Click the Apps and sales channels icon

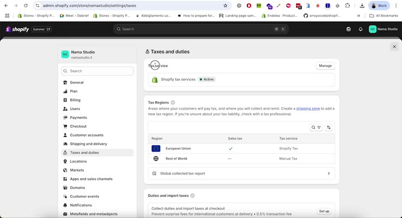pos(65,179)
